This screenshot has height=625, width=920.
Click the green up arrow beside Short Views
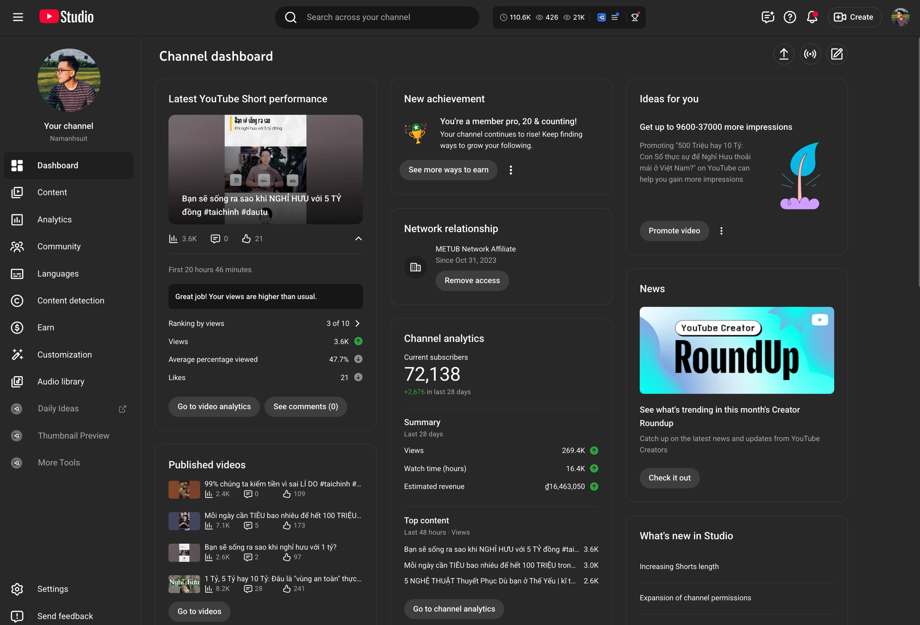pyautogui.click(x=358, y=341)
